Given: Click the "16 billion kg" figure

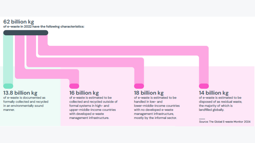Looking at the screenshot, I should pyautogui.click(x=84, y=93).
